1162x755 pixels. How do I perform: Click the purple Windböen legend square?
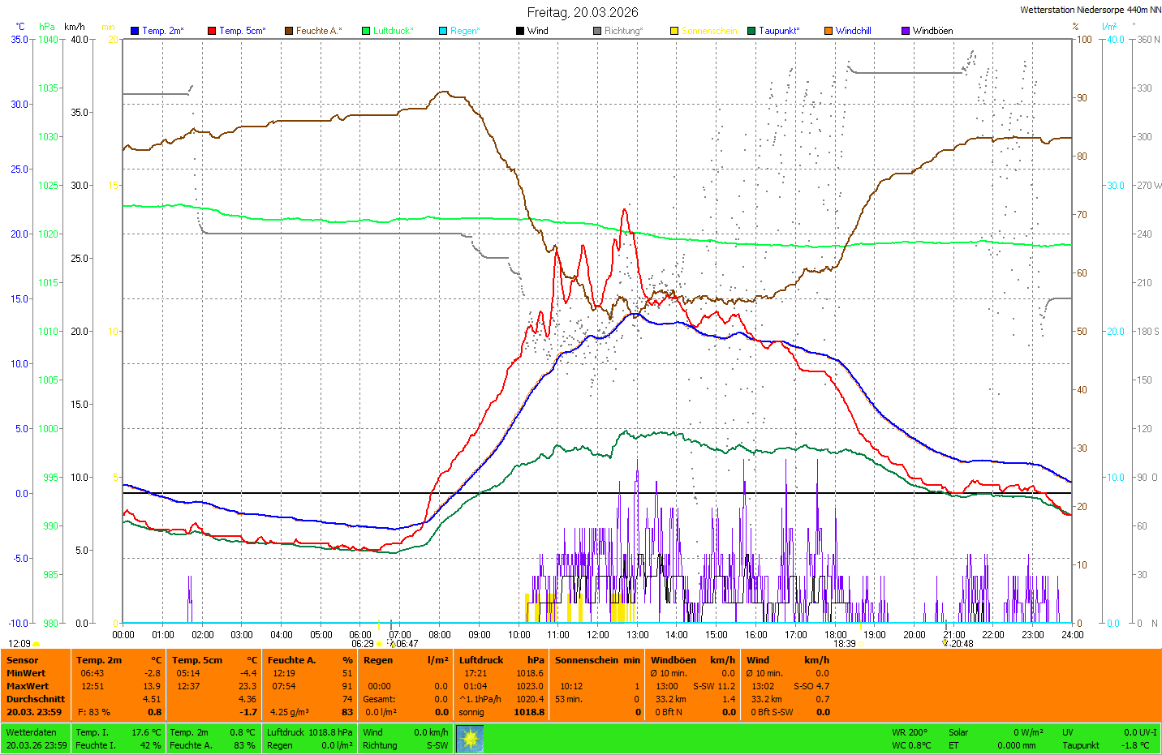pyautogui.click(x=906, y=31)
